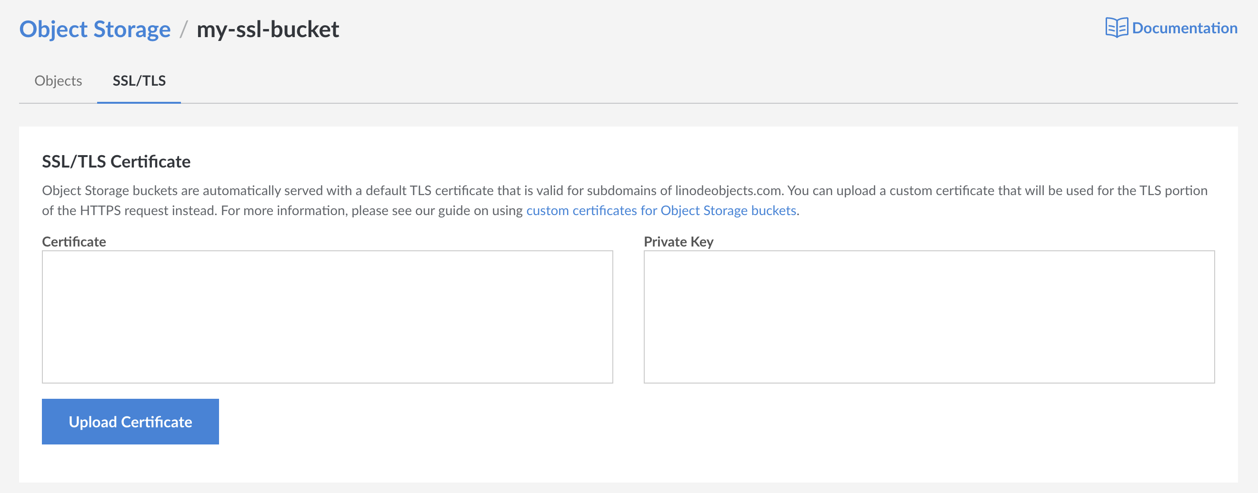The height and width of the screenshot is (493, 1258).
Task: Open the custom certificates for Object Storage guide
Action: (661, 210)
